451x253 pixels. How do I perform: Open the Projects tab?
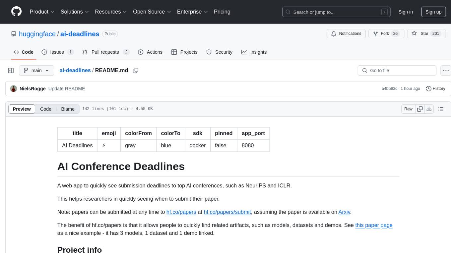(x=184, y=52)
